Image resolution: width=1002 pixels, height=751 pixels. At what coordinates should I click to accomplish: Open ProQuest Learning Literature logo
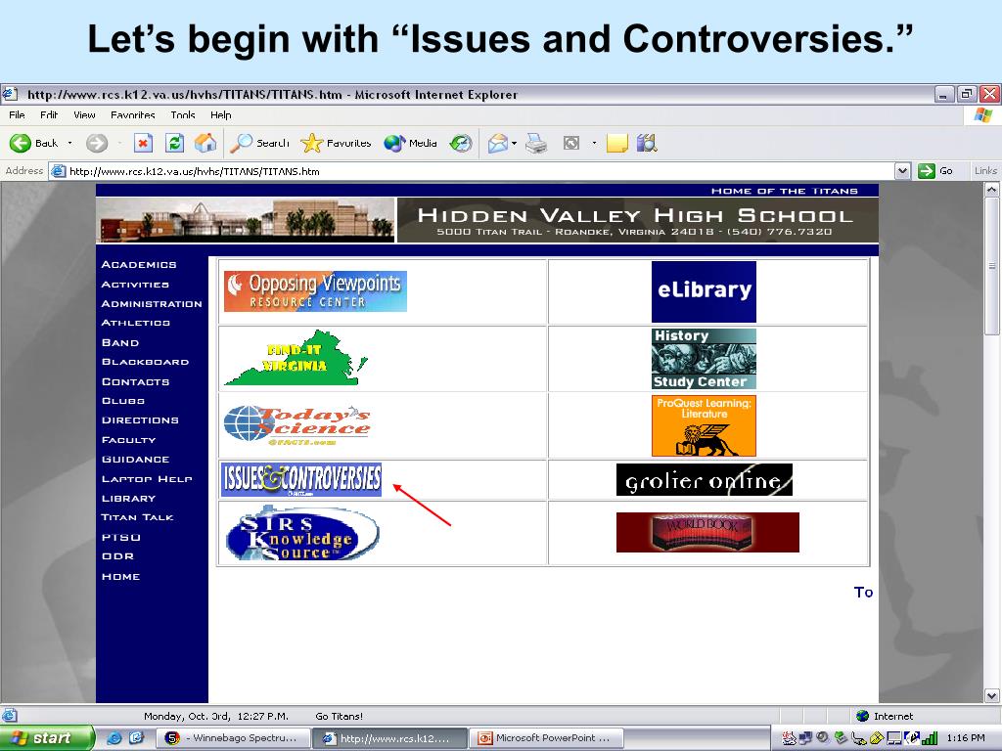click(704, 425)
